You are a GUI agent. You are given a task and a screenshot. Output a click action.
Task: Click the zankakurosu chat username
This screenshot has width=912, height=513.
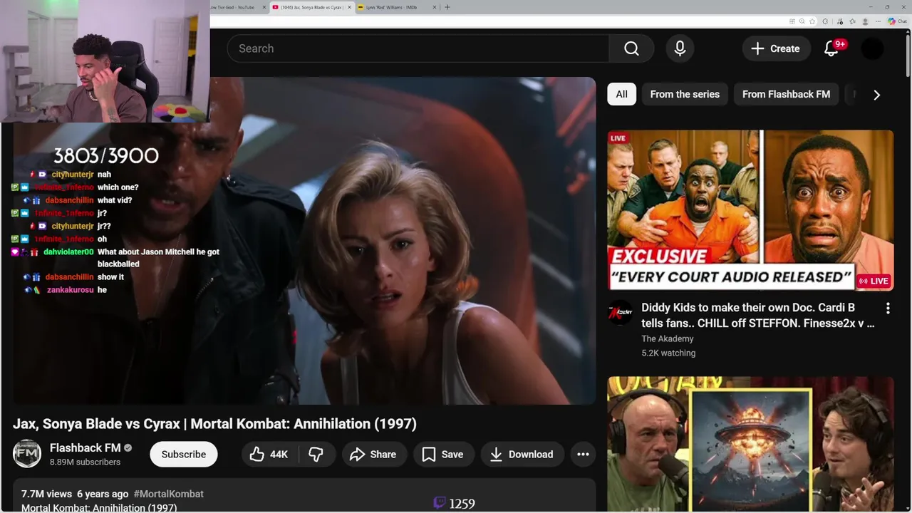(x=71, y=290)
